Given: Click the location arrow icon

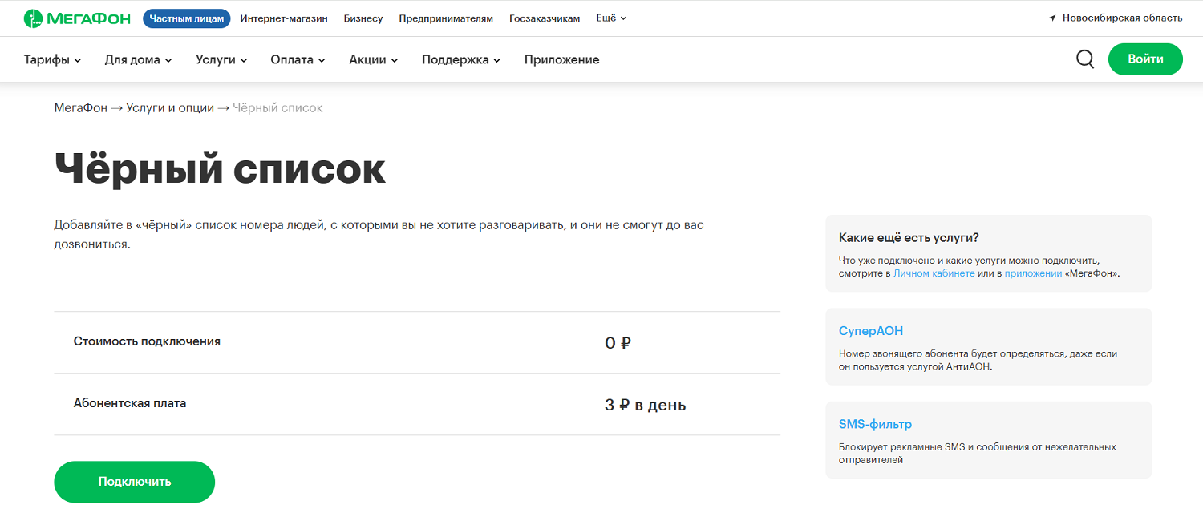Looking at the screenshot, I should click(1052, 18).
